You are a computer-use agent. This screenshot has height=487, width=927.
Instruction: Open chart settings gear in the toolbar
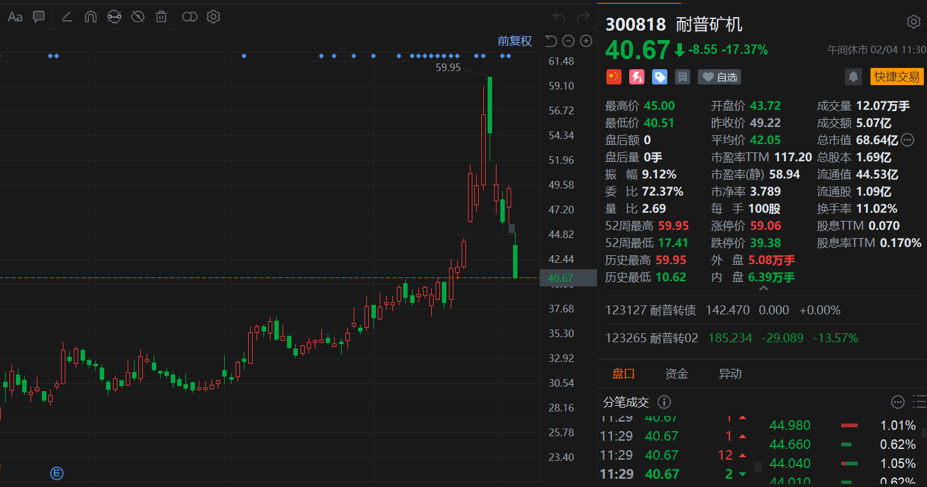pos(213,17)
